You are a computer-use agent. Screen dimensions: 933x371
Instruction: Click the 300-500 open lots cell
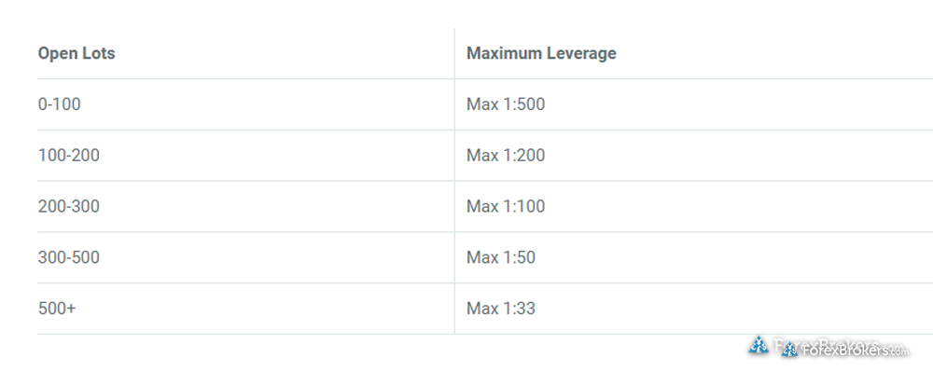tap(69, 257)
